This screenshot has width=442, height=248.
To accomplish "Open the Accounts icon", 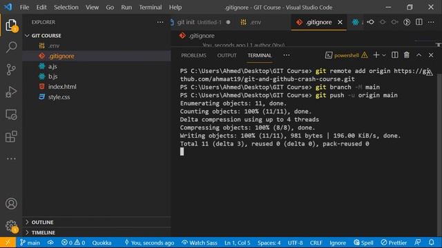I will tap(11, 204).
